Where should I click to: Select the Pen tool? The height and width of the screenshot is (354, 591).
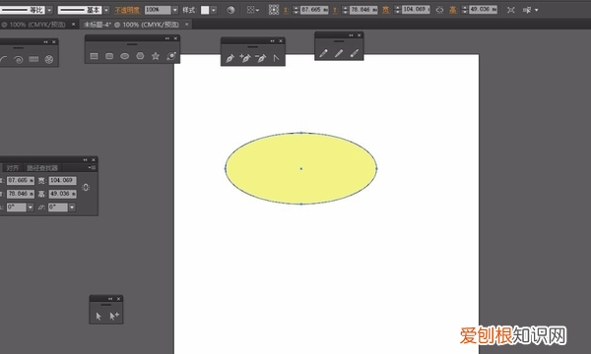pyautogui.click(x=230, y=58)
